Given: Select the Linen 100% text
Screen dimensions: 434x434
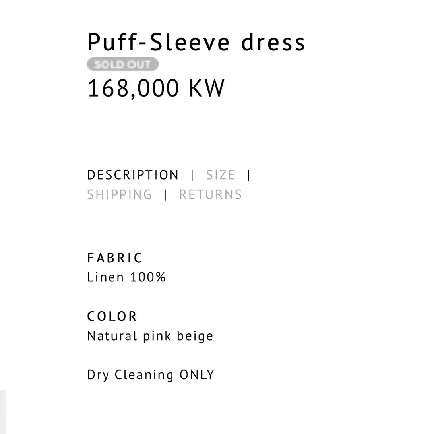Looking at the screenshot, I should (126, 277).
